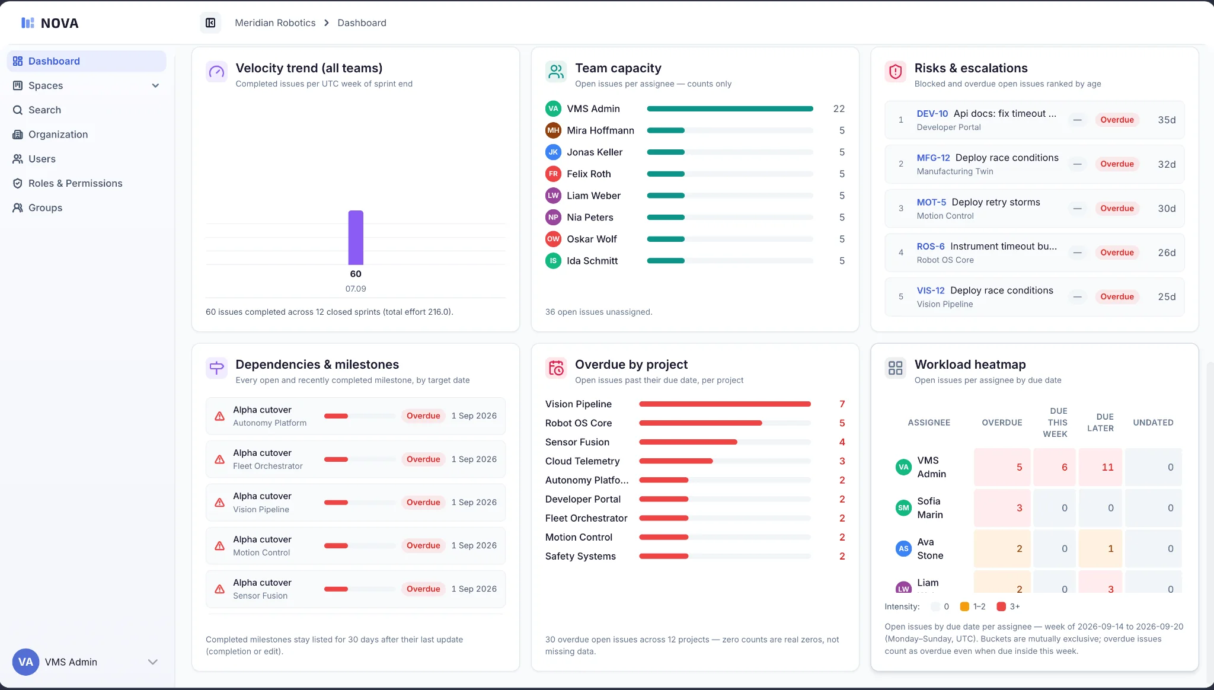Click the Dependencies & milestones signpost icon

point(216,368)
